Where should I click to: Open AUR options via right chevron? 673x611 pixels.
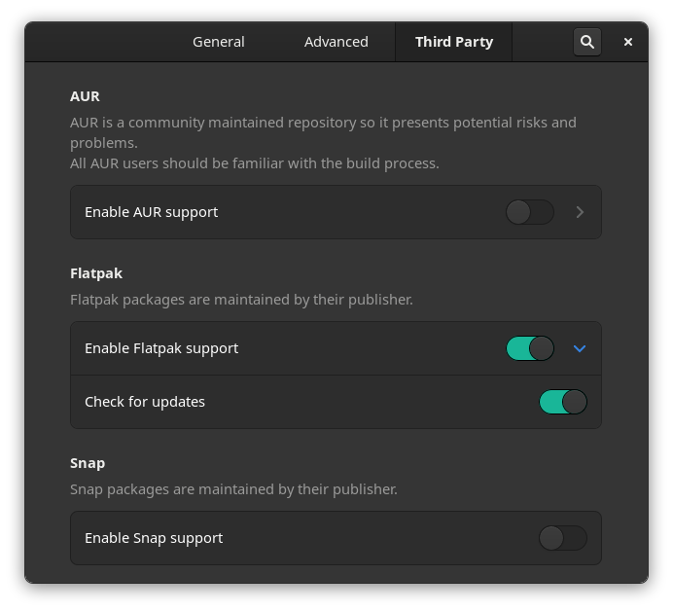pos(580,212)
